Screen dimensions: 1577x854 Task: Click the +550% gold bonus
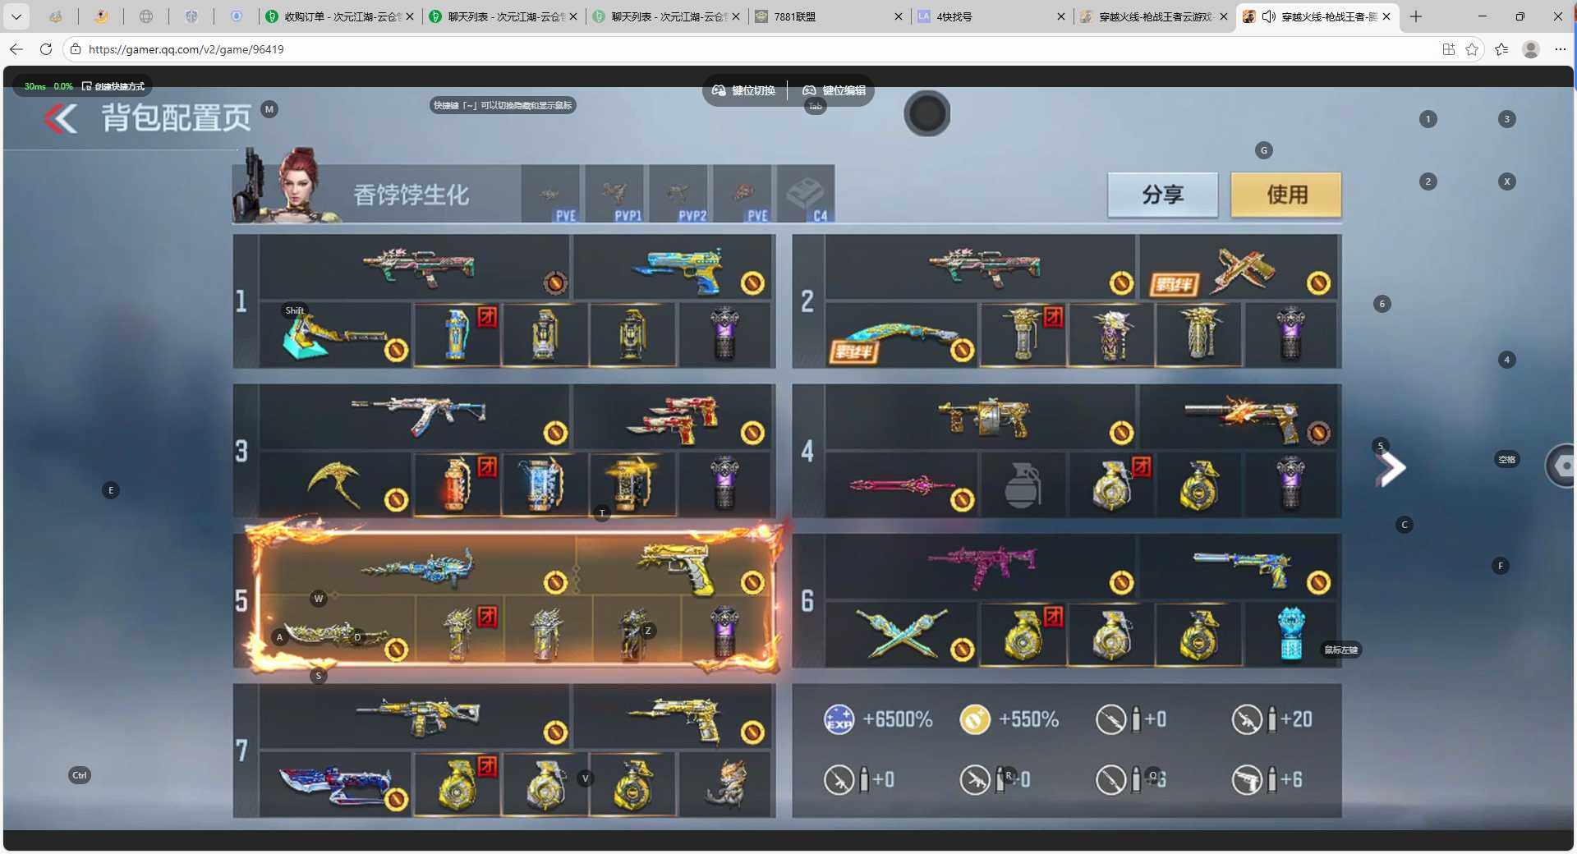point(1009,720)
